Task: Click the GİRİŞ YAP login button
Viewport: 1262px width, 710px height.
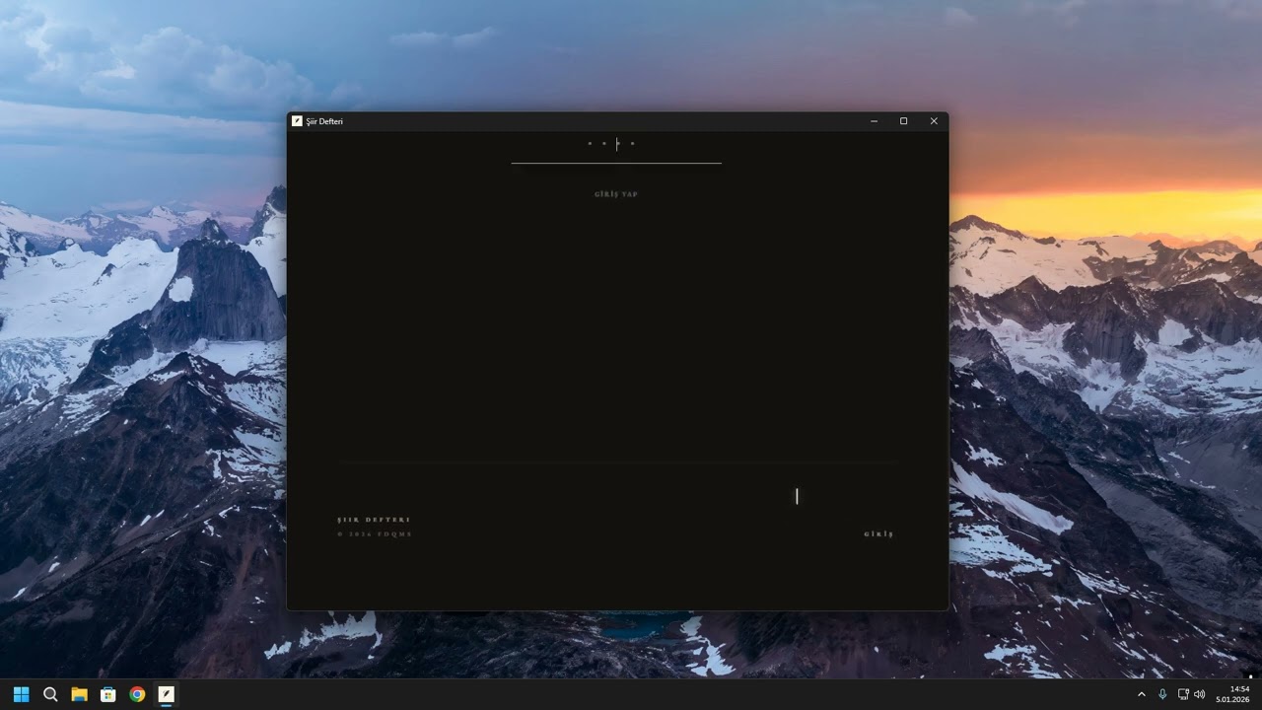Action: (x=616, y=194)
